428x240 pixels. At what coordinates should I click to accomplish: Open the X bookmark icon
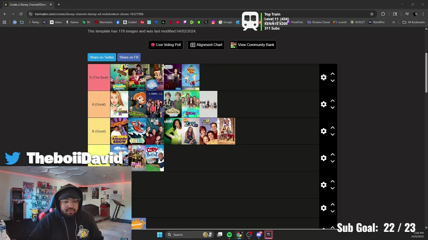[x=206, y=22]
